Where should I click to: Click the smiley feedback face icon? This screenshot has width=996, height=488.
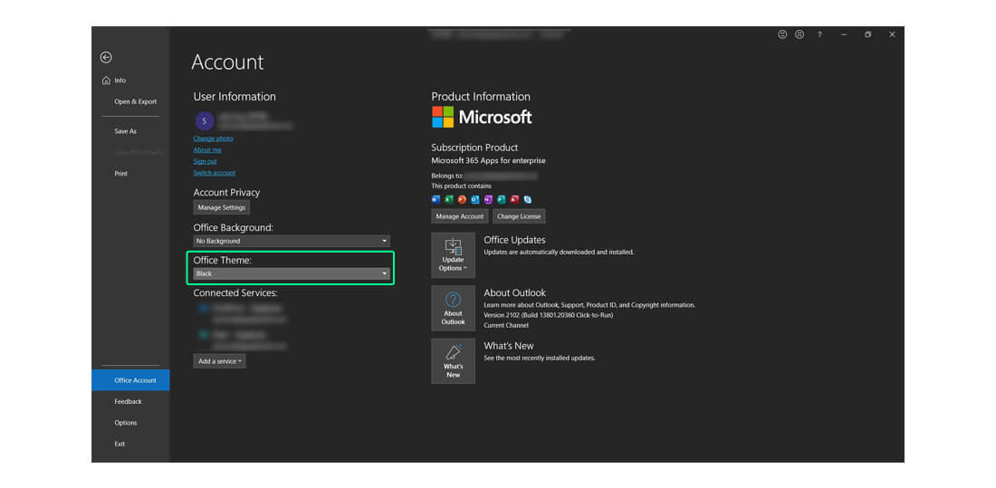pos(782,34)
